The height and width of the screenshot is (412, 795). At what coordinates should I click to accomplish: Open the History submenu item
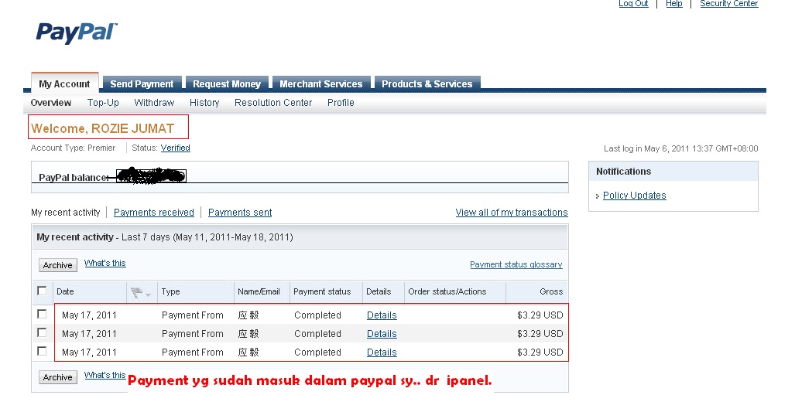(x=204, y=103)
